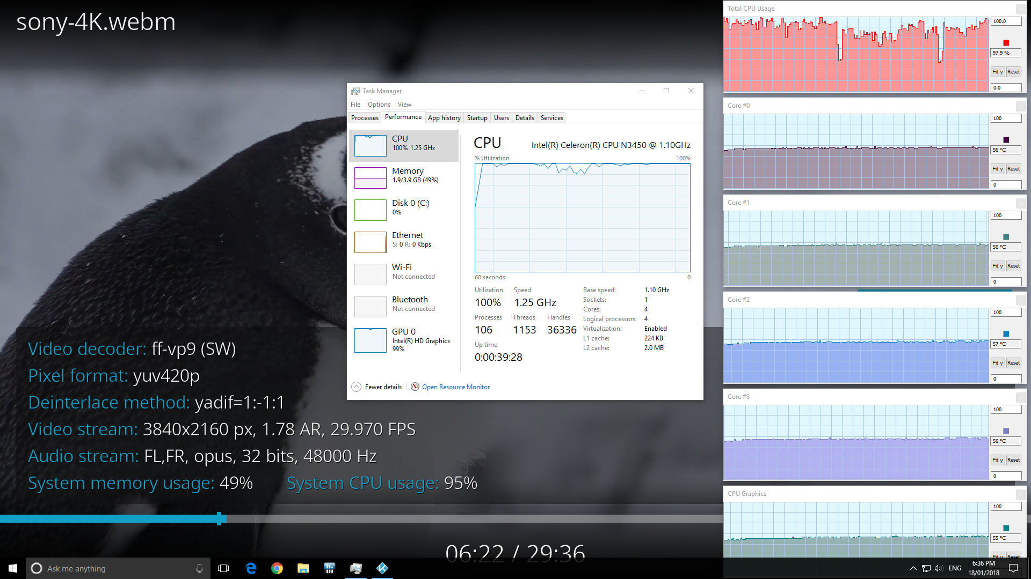Screen dimensions: 1031x579
Task: Click the red Total CPU color swatch
Action: point(1006,43)
